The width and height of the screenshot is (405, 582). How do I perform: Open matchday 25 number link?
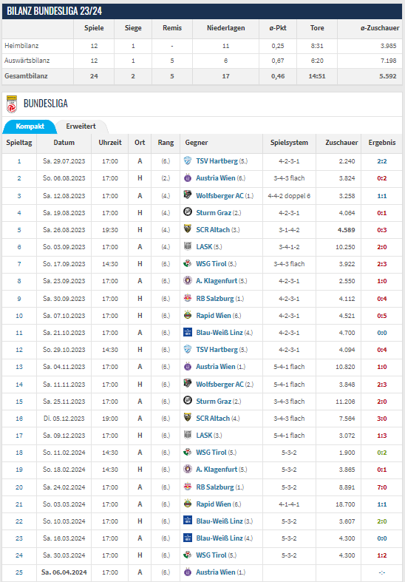19,572
